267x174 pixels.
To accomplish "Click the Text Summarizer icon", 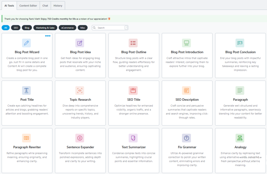I will [x=133, y=138].
